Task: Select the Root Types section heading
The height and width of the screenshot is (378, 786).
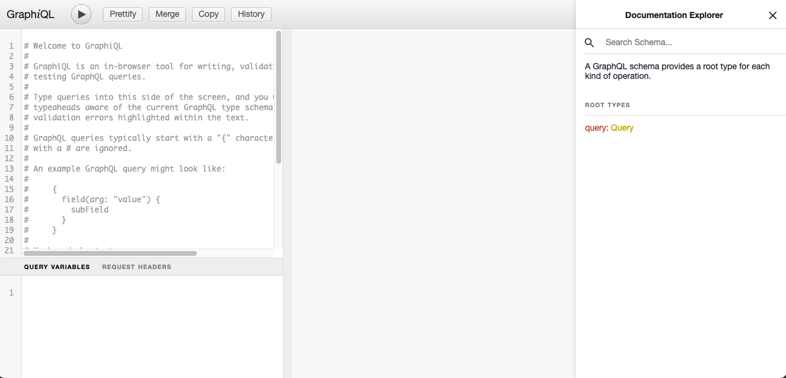Action: [x=607, y=105]
